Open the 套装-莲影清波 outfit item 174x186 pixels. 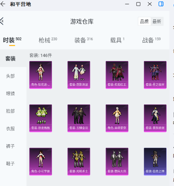point(79,75)
